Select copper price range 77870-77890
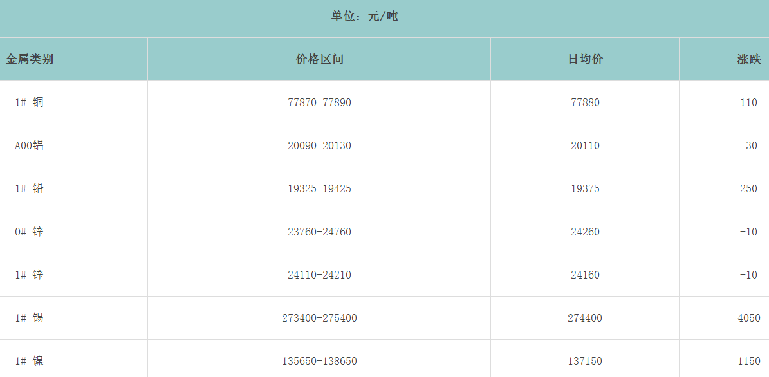769x377 pixels. (x=319, y=102)
